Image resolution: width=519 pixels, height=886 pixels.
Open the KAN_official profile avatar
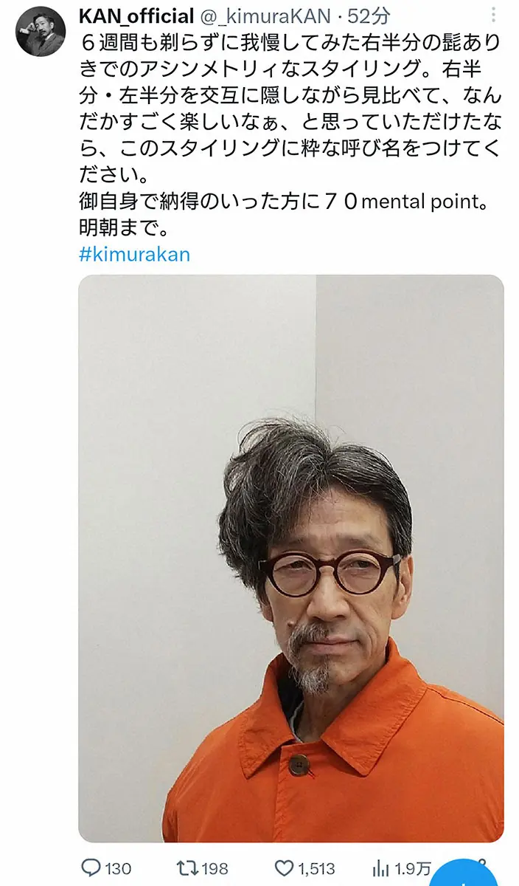pos(41,31)
